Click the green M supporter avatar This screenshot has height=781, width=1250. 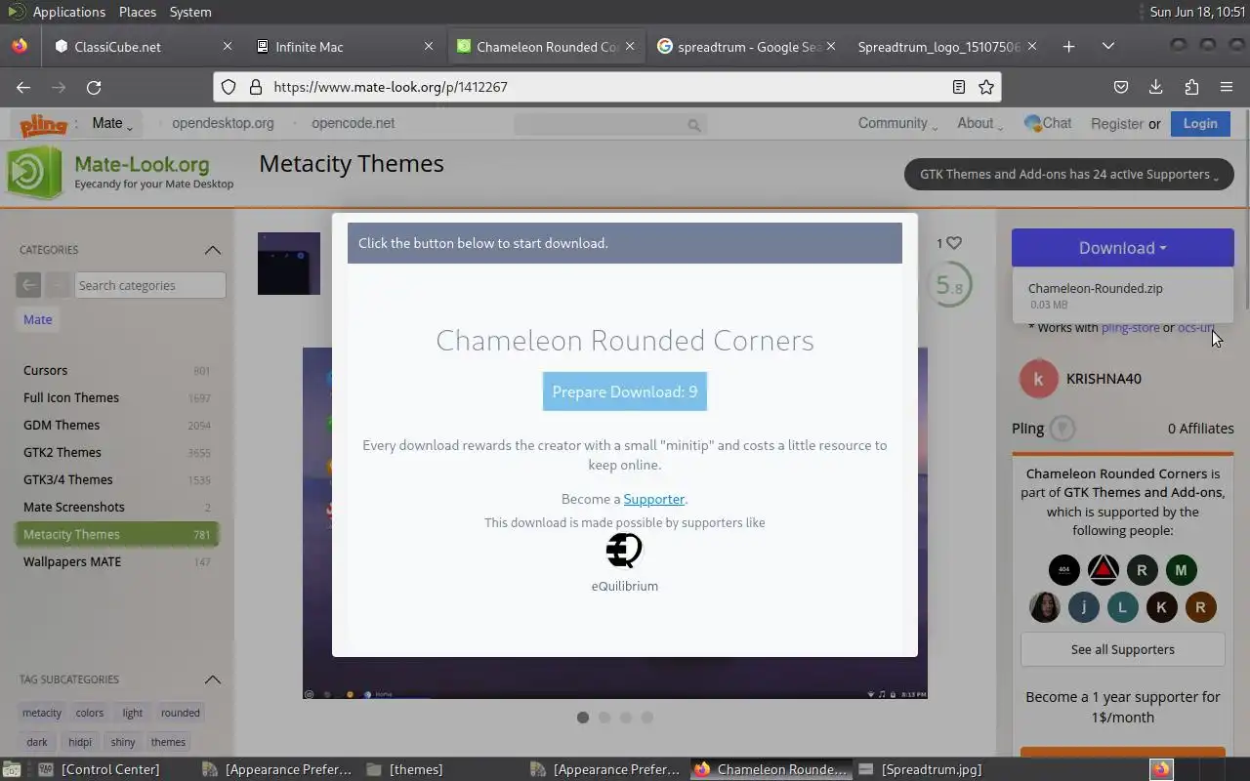pos(1181,570)
